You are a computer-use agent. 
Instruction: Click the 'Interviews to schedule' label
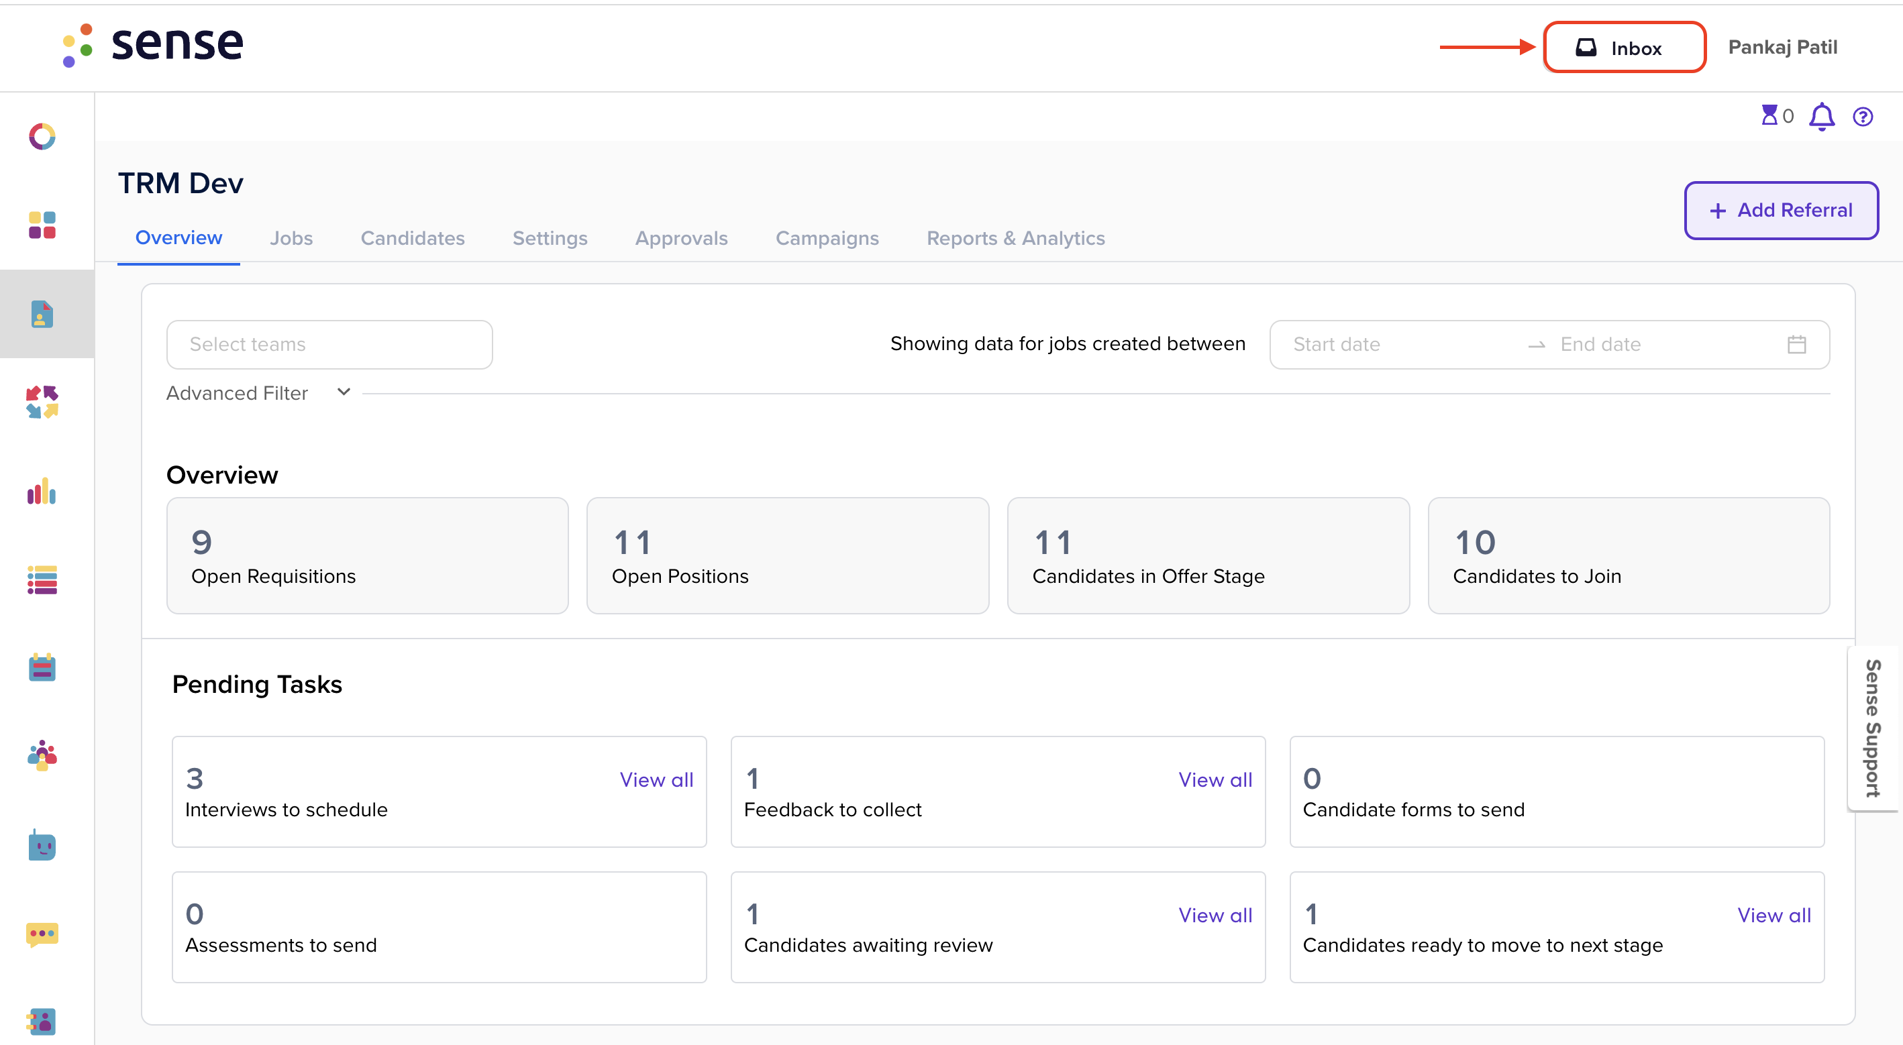coord(286,810)
